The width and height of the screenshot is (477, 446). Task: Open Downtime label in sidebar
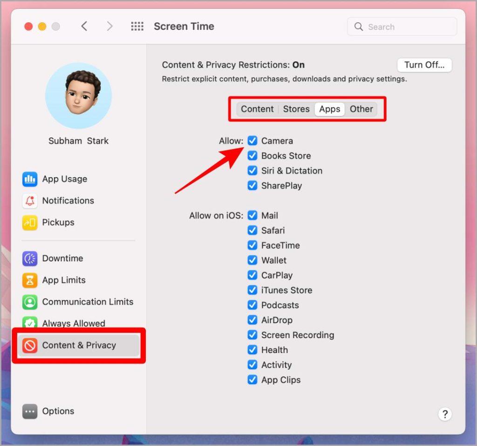tap(63, 258)
